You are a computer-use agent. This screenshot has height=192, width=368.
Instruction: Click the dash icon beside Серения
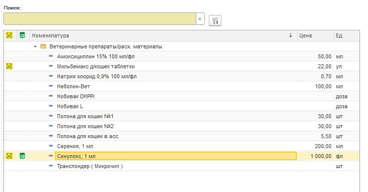pos(51,146)
